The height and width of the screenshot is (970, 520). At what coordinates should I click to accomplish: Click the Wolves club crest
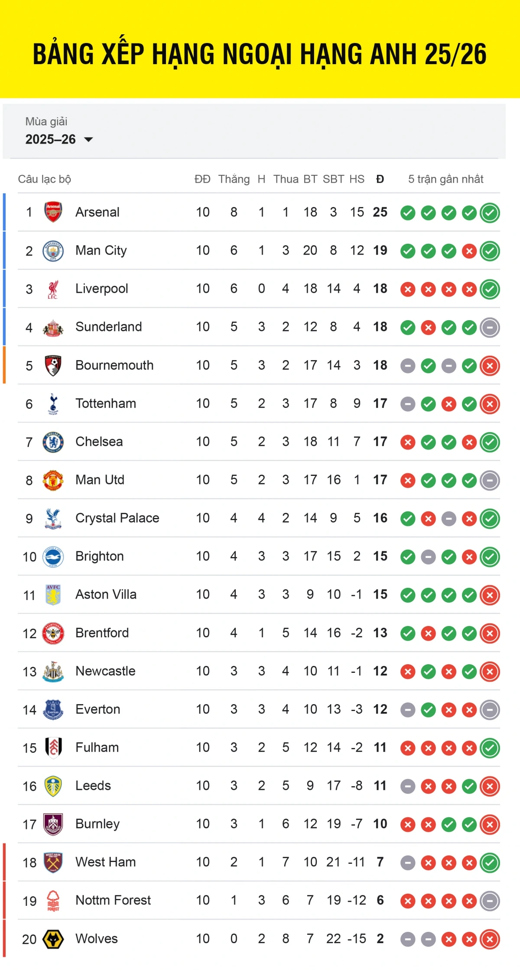53,939
